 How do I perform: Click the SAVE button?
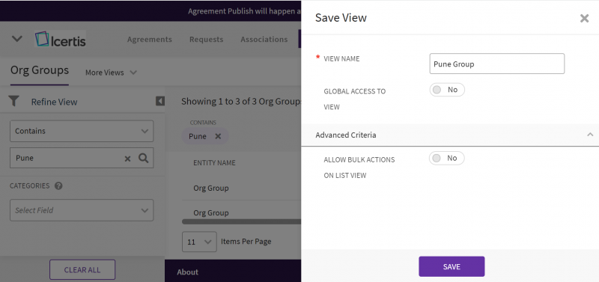coord(451,266)
